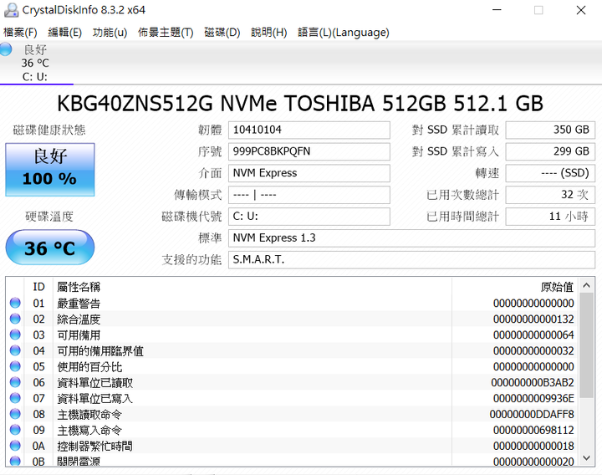Open the 檔案(F) menu
The width and height of the screenshot is (602, 475).
20,33
